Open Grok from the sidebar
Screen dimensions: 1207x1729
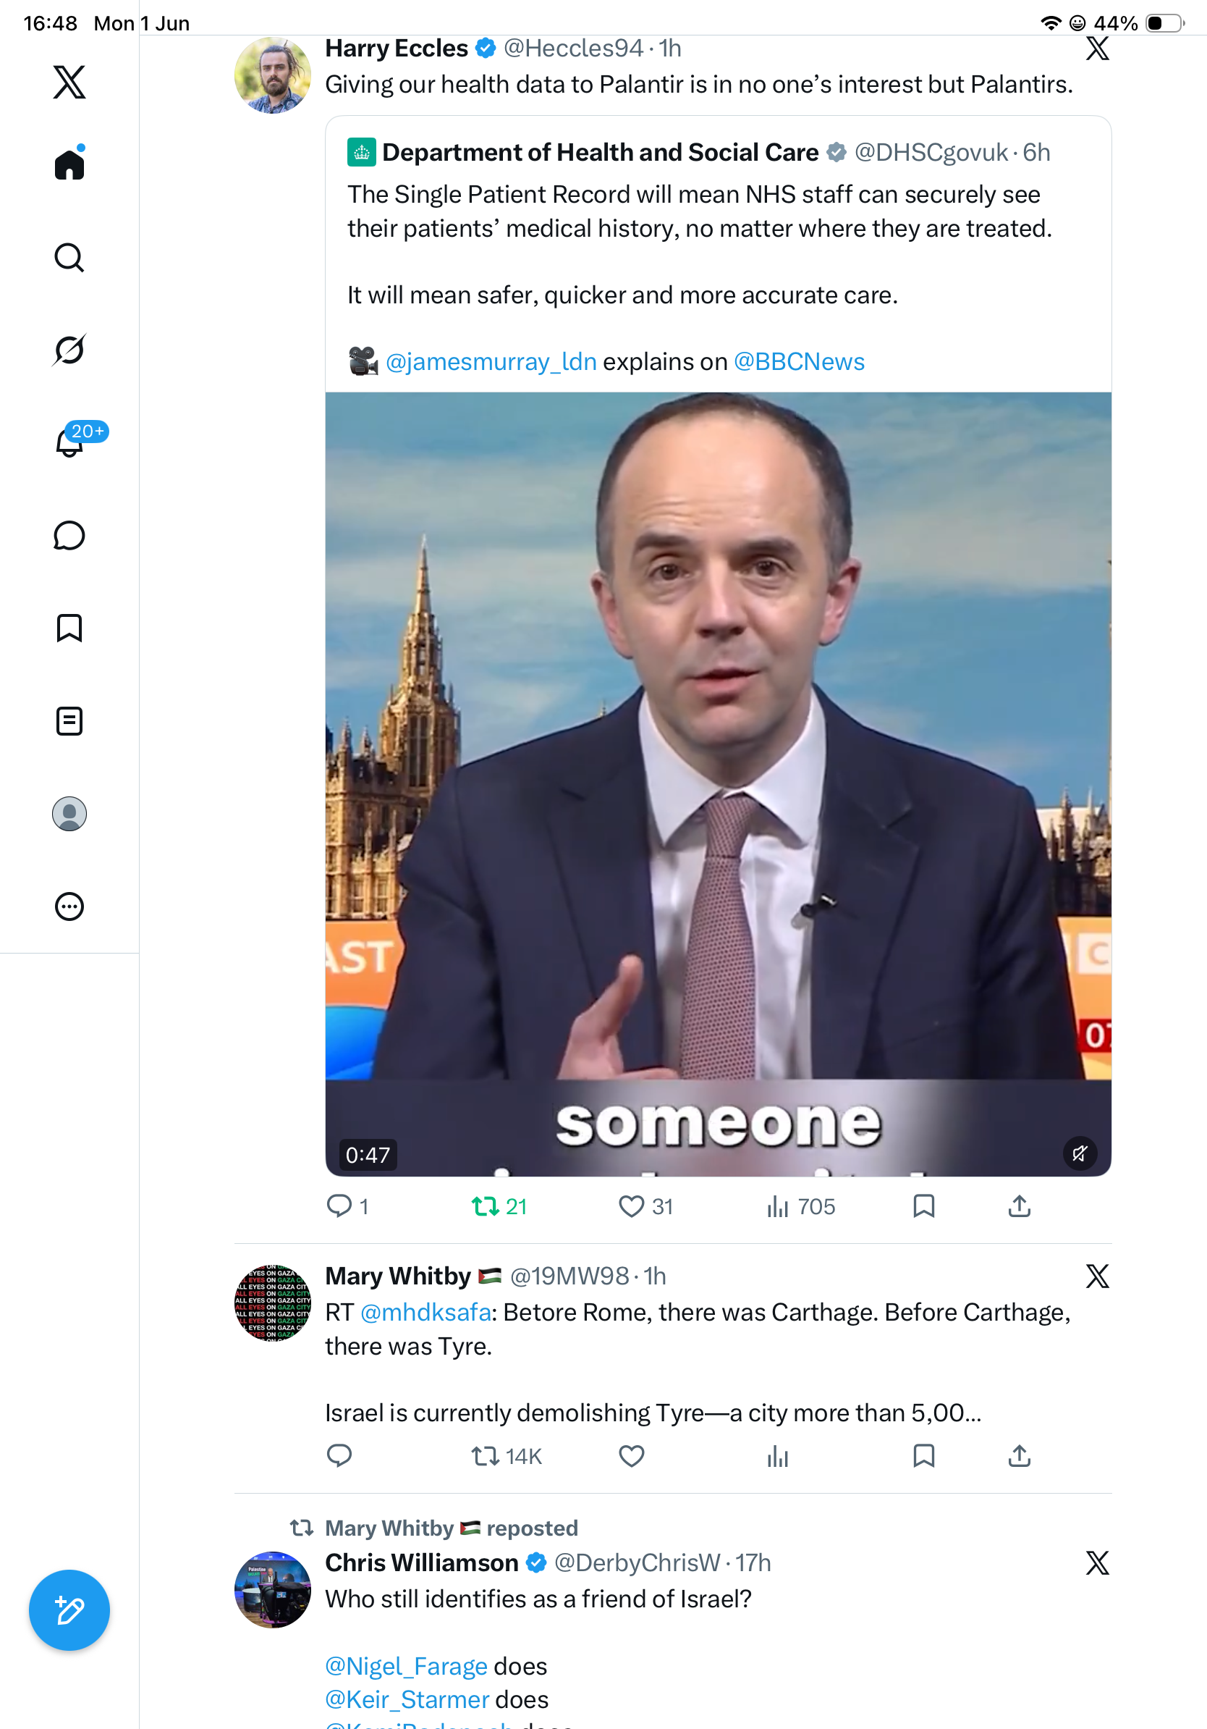tap(69, 350)
